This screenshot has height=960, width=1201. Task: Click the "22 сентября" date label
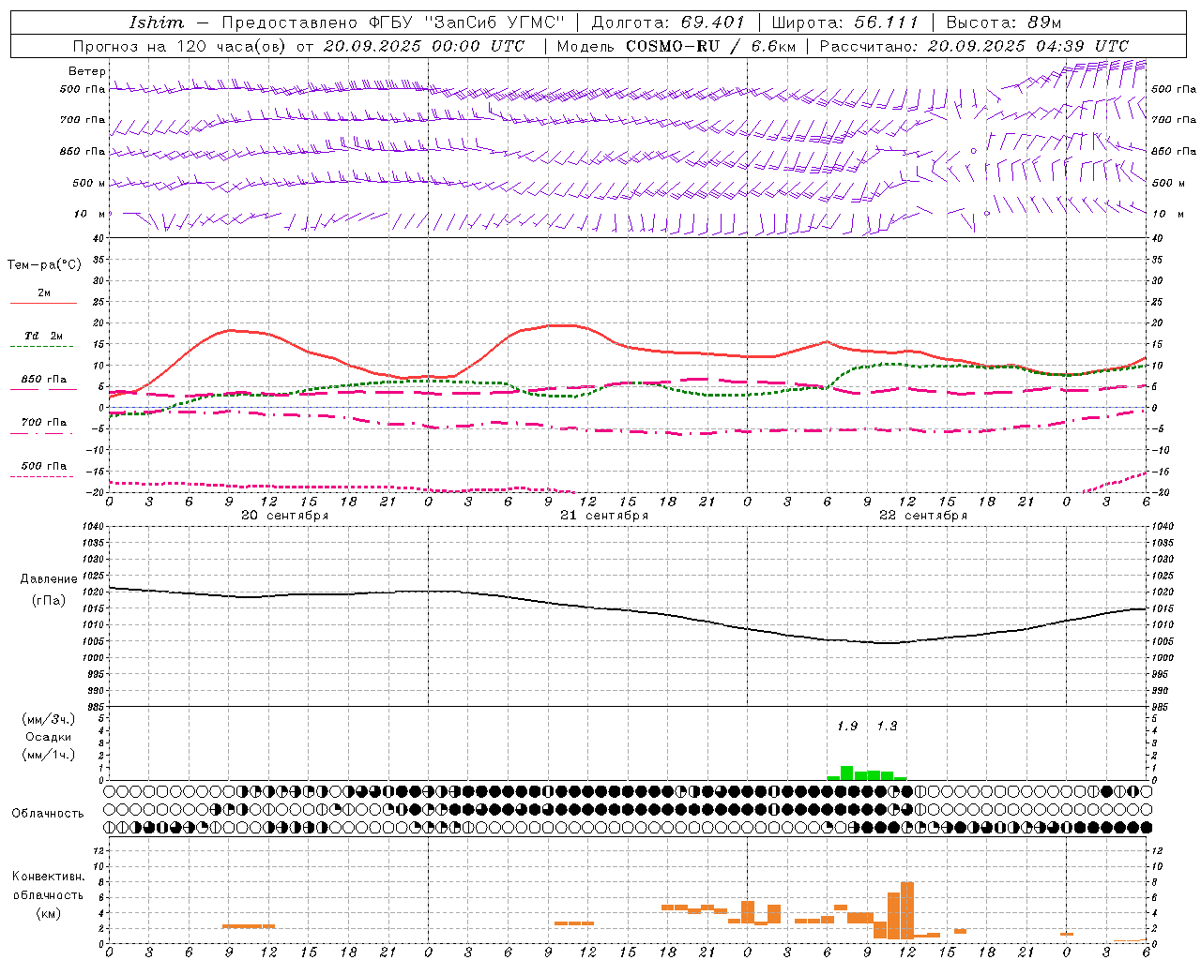coord(923,516)
